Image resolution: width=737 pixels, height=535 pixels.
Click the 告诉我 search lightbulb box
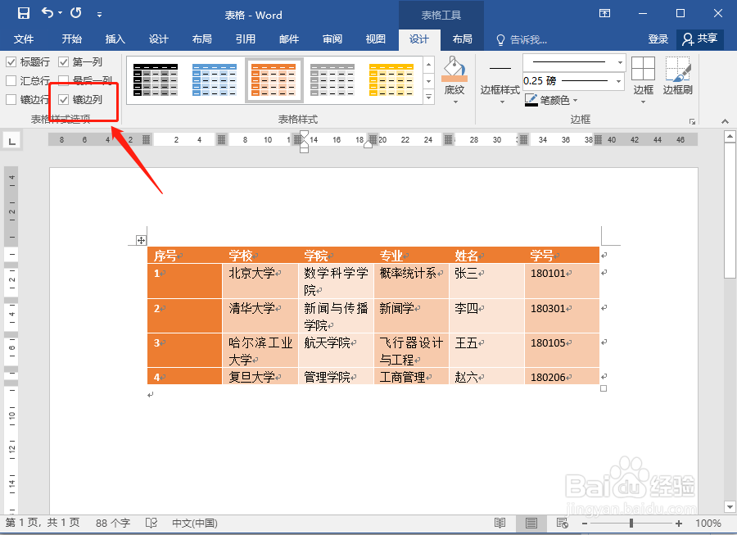coord(522,39)
